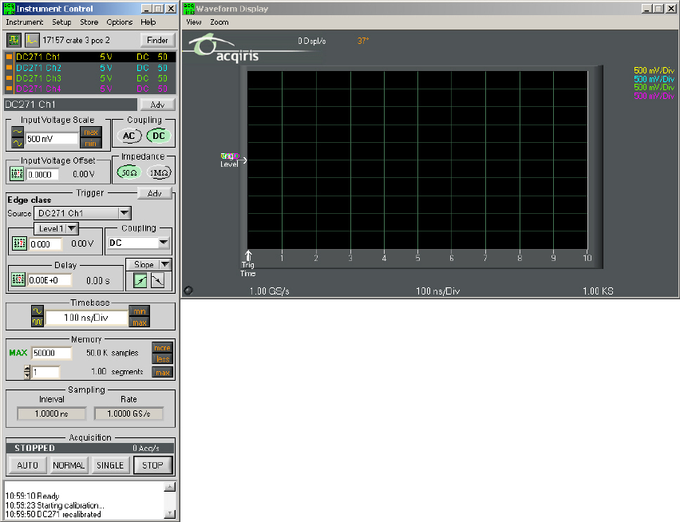Open the trigger Level 1 keypad icon

coord(19,243)
